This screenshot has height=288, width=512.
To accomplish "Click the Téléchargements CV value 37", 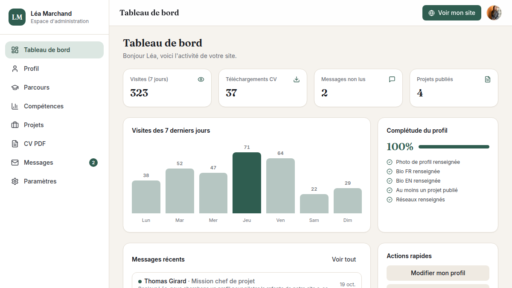I will click(x=231, y=93).
